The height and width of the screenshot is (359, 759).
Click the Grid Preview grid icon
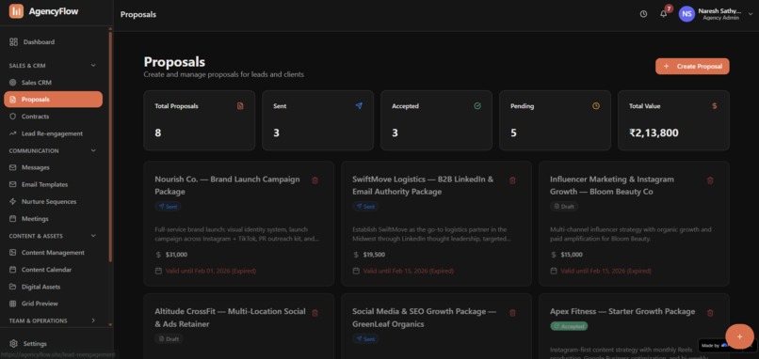12,304
